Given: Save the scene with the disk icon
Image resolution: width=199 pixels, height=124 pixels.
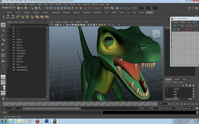Looking at the screenshot, I should point(25,8).
